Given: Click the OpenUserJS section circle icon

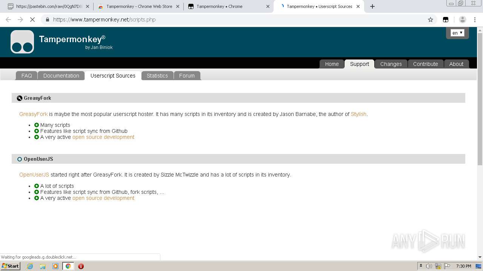Looking at the screenshot, I should pyautogui.click(x=20, y=159).
